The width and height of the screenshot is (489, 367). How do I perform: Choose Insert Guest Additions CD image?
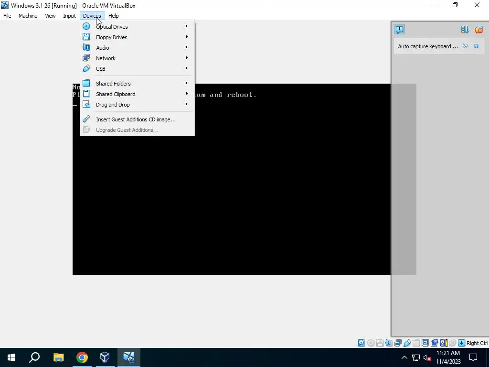click(x=137, y=119)
